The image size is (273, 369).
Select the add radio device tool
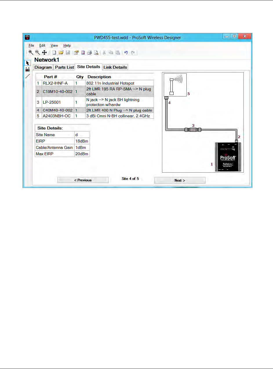click(28, 70)
